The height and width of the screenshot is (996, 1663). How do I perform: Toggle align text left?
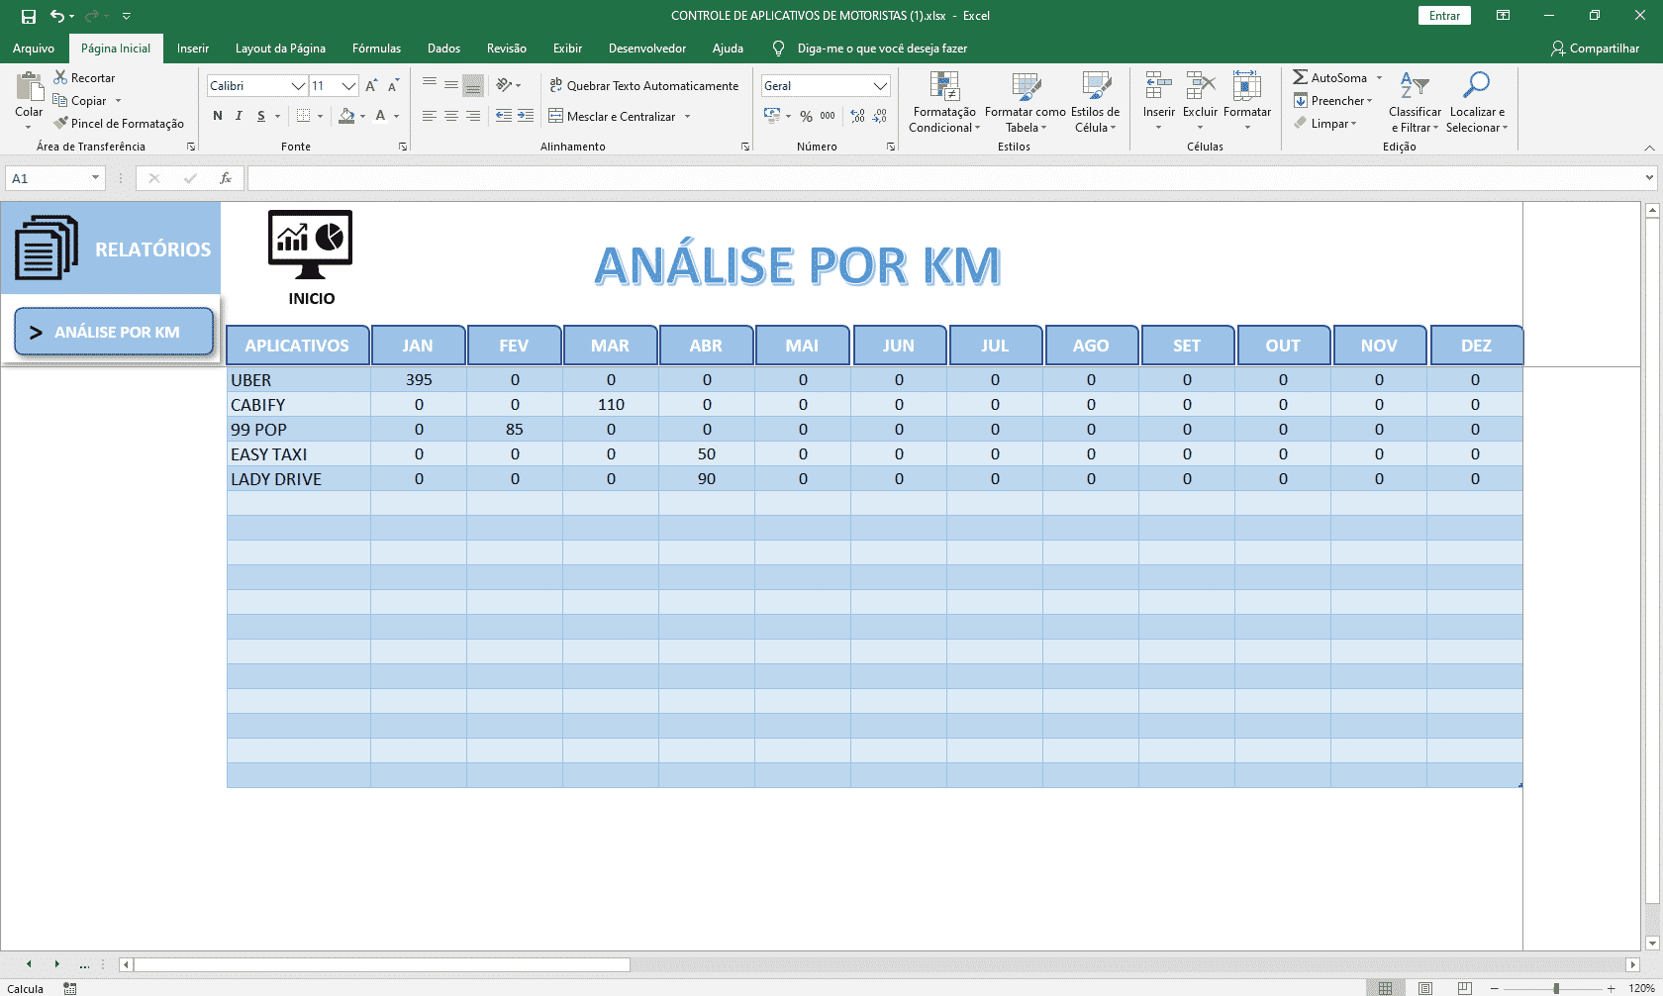tap(430, 116)
